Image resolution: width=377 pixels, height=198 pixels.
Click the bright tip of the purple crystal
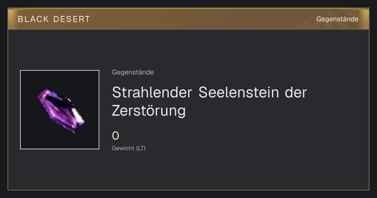tap(80, 120)
